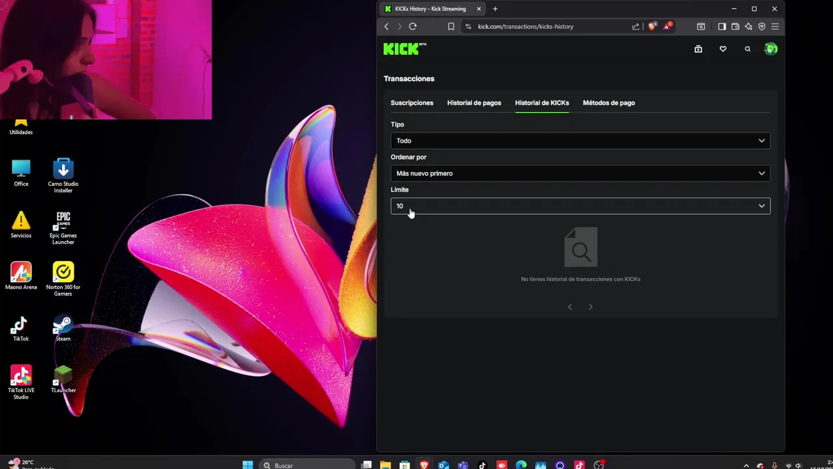This screenshot has width=833, height=469.
Task: Reload the Kick transactions page
Action: point(413,27)
